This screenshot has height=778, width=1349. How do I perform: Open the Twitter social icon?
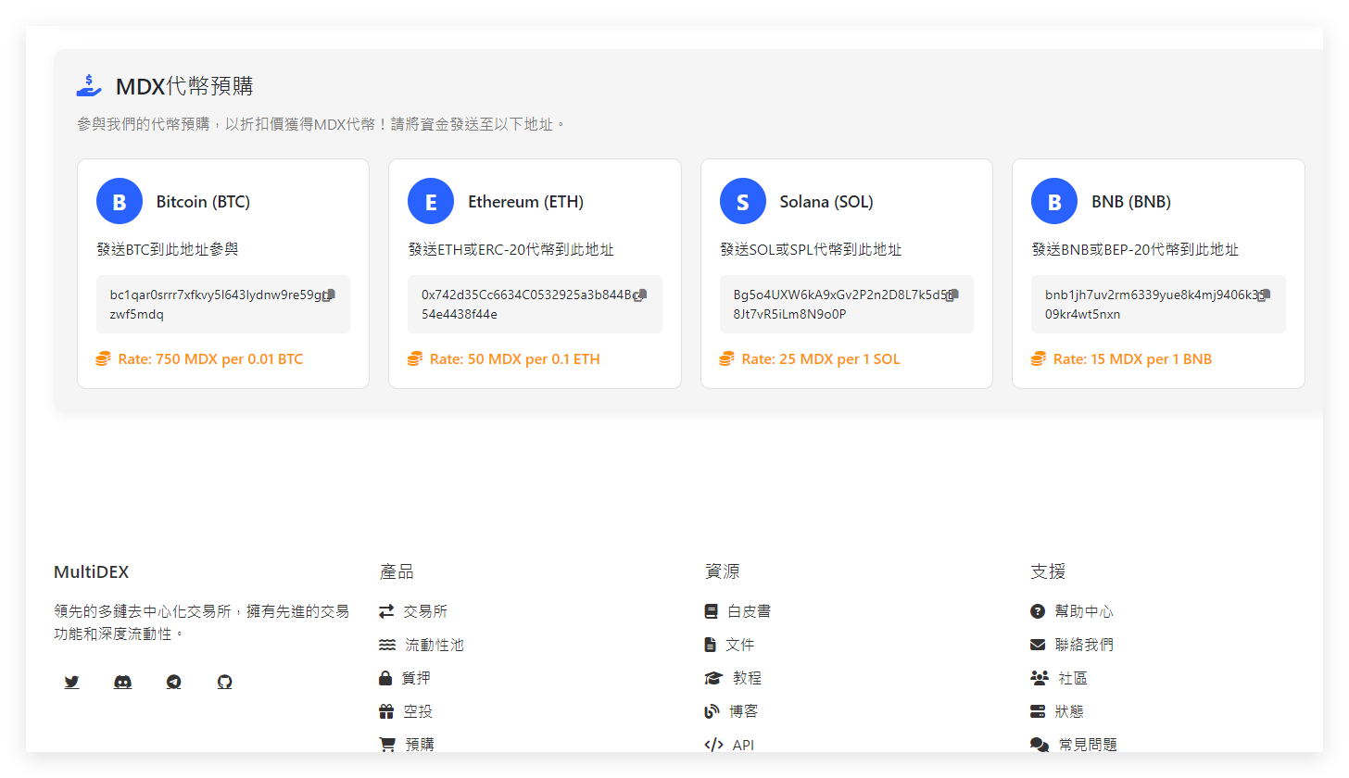pyautogui.click(x=71, y=682)
